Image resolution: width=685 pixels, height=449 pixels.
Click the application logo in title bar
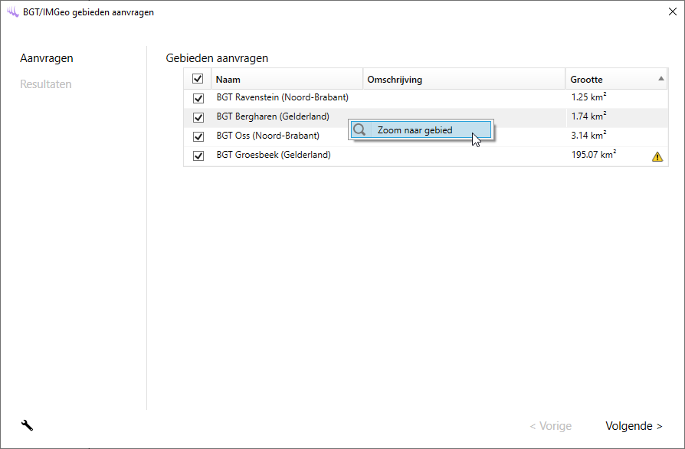coord(12,11)
